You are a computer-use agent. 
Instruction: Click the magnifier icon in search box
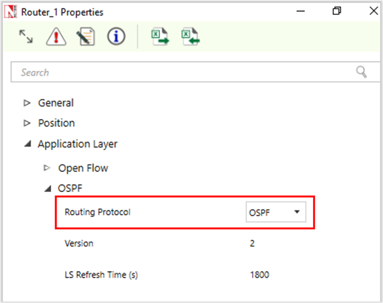pos(361,72)
